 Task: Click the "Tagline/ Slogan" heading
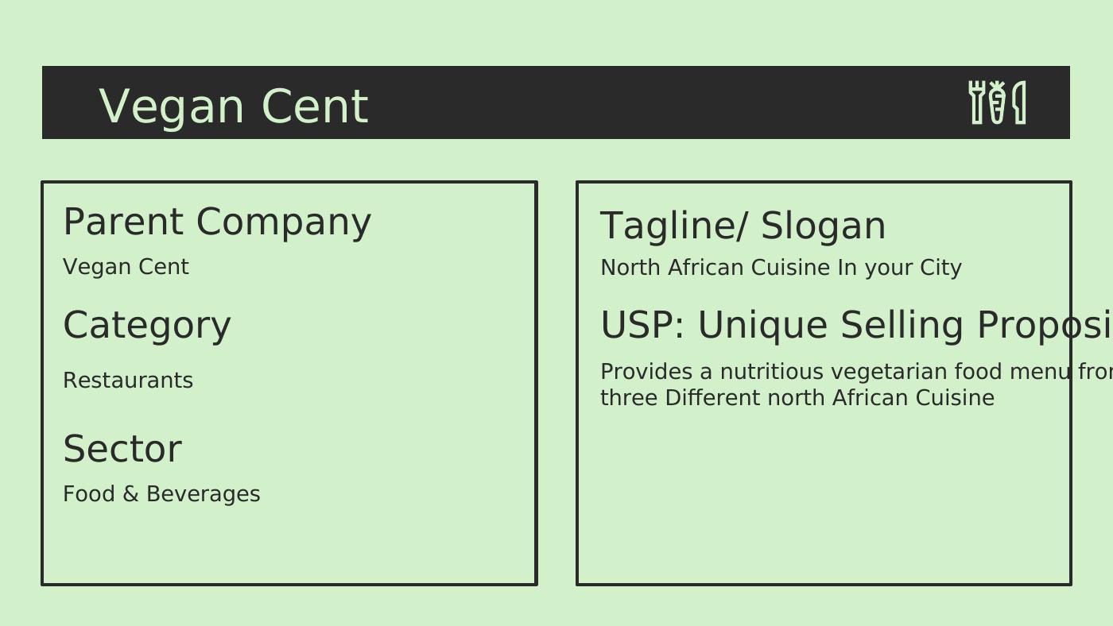[x=743, y=226]
